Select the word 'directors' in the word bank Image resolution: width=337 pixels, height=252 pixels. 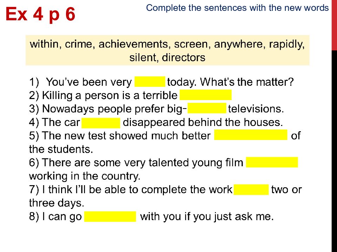click(x=184, y=57)
